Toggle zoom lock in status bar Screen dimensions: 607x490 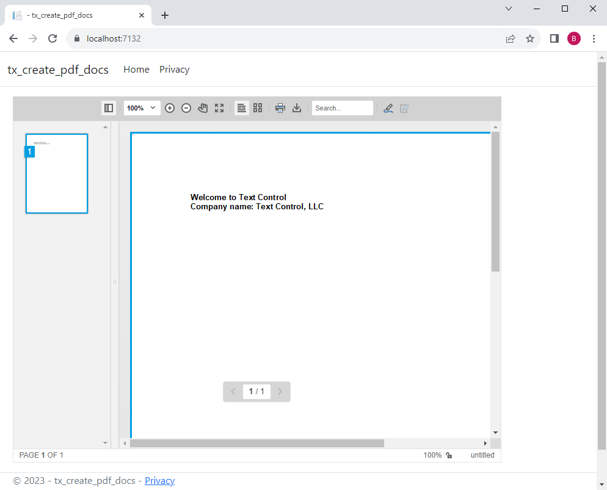[449, 455]
